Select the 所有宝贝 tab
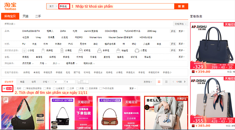The height and width of the screenshot is (130, 235). [x=10, y=16]
